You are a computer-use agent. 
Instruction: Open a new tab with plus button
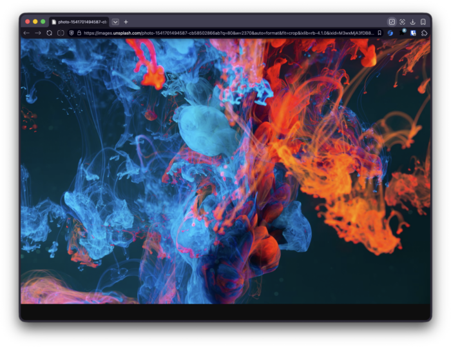[126, 22]
